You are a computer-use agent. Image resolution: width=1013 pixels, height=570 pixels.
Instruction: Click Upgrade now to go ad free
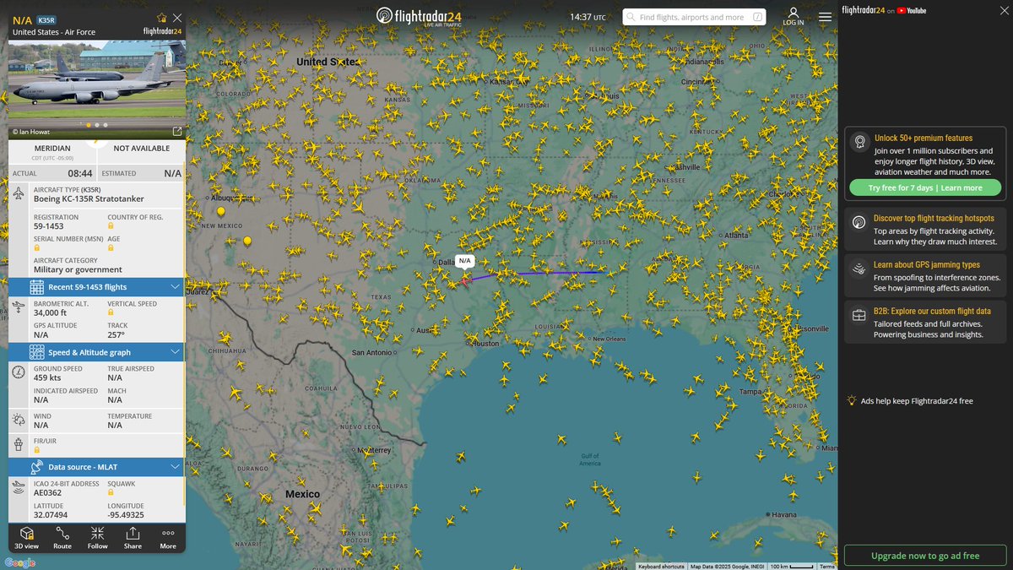click(925, 556)
